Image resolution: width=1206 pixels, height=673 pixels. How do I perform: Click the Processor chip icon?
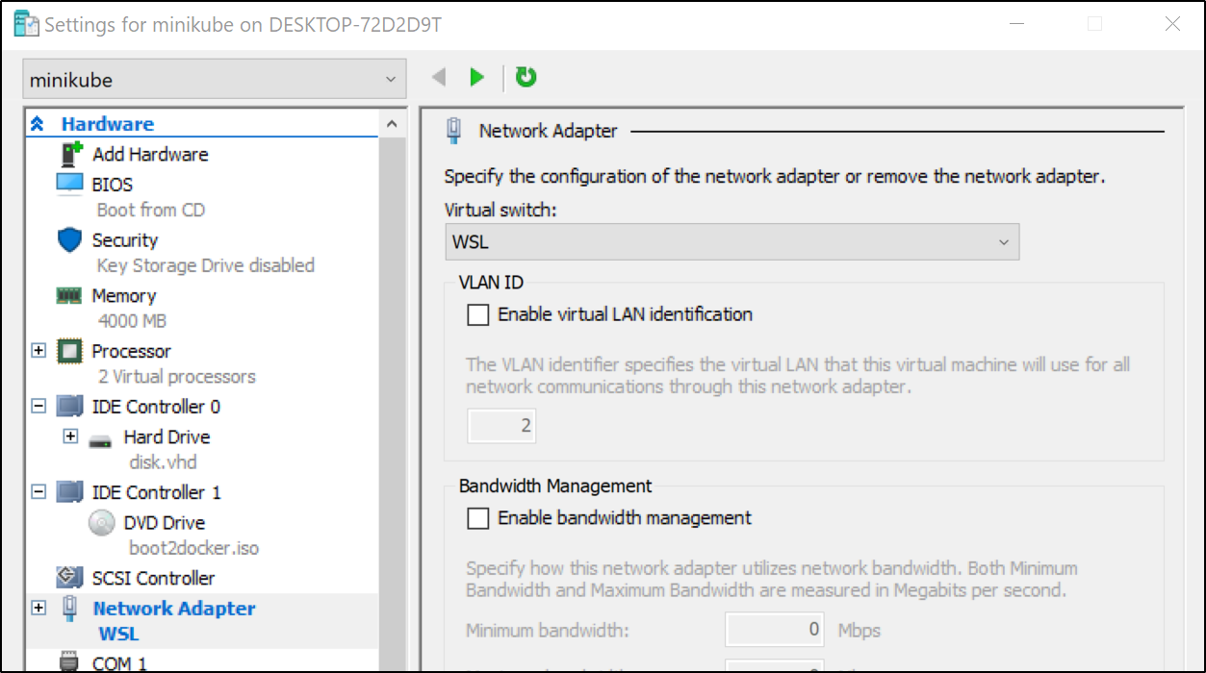coord(69,351)
